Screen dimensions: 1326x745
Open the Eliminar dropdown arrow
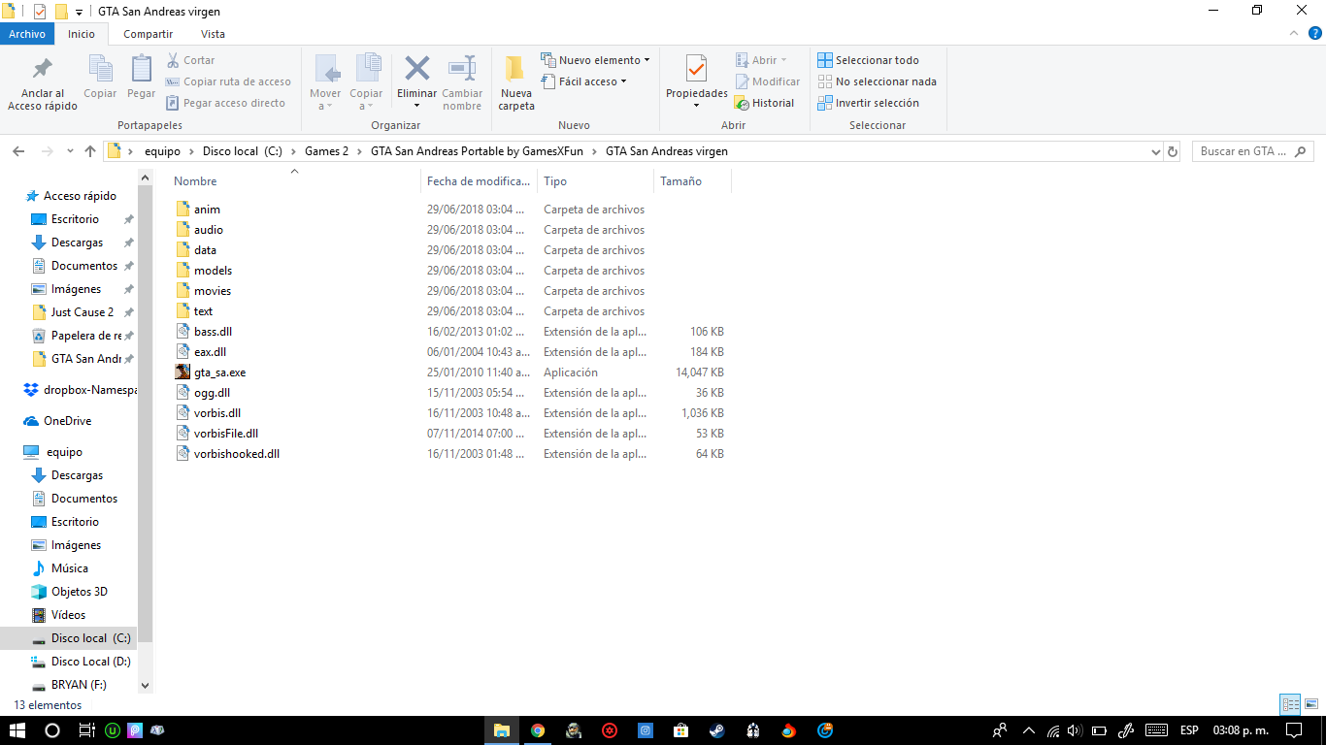click(x=417, y=106)
